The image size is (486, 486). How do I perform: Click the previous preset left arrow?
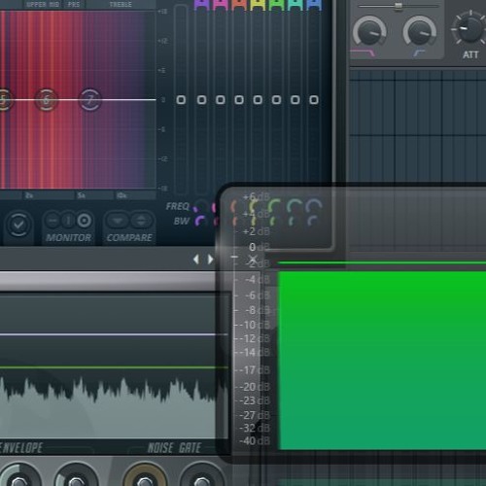pyautogui.click(x=195, y=260)
